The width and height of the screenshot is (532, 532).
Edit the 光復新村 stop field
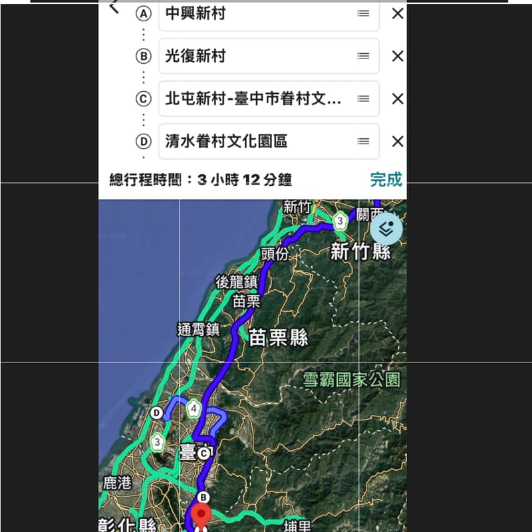[269, 56]
